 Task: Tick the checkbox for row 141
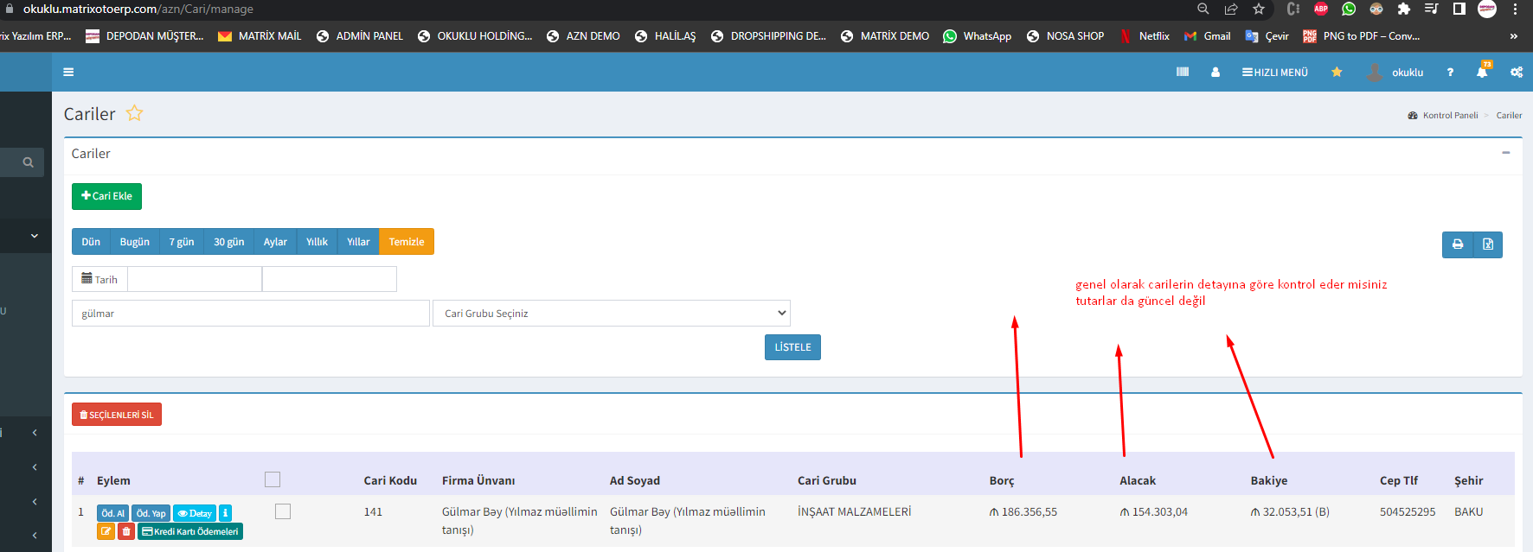282,511
